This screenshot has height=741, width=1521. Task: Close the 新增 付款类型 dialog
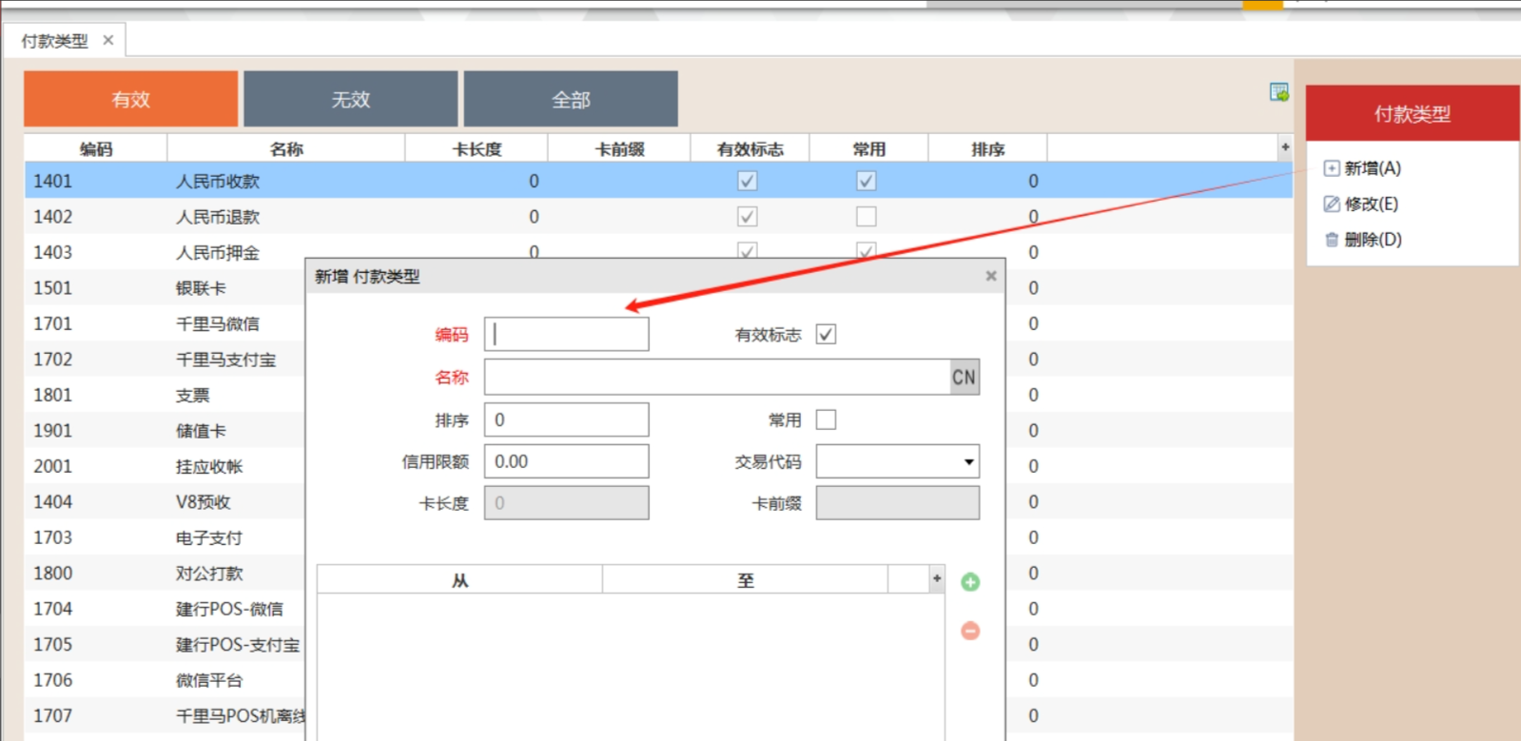coord(990,276)
